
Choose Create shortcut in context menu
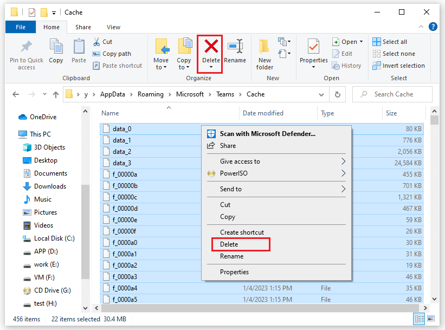click(242, 232)
